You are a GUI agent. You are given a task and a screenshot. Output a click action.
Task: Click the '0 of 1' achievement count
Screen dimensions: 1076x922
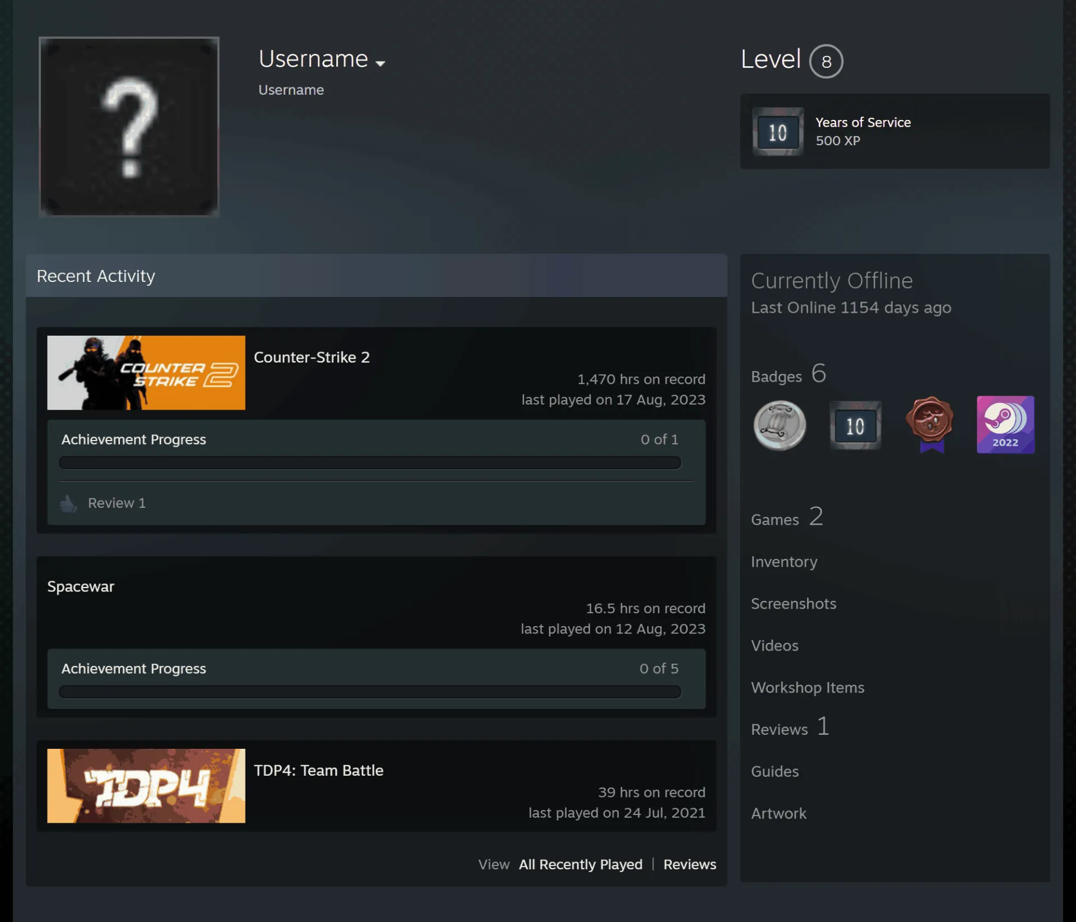coord(660,439)
